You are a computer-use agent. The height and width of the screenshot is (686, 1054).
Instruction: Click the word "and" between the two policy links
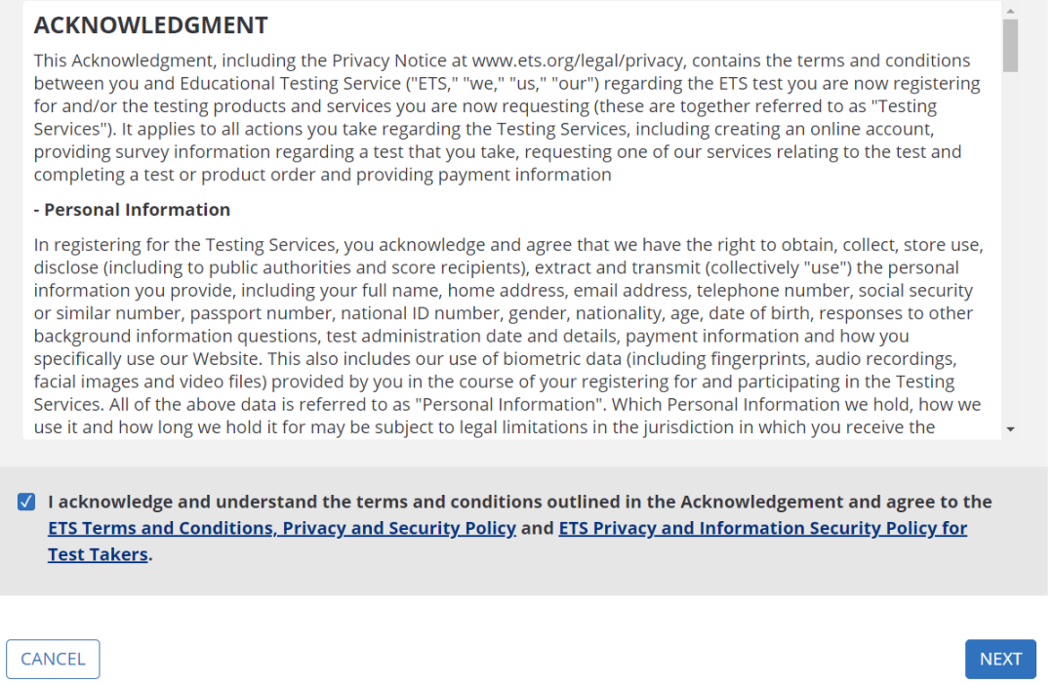(x=537, y=529)
